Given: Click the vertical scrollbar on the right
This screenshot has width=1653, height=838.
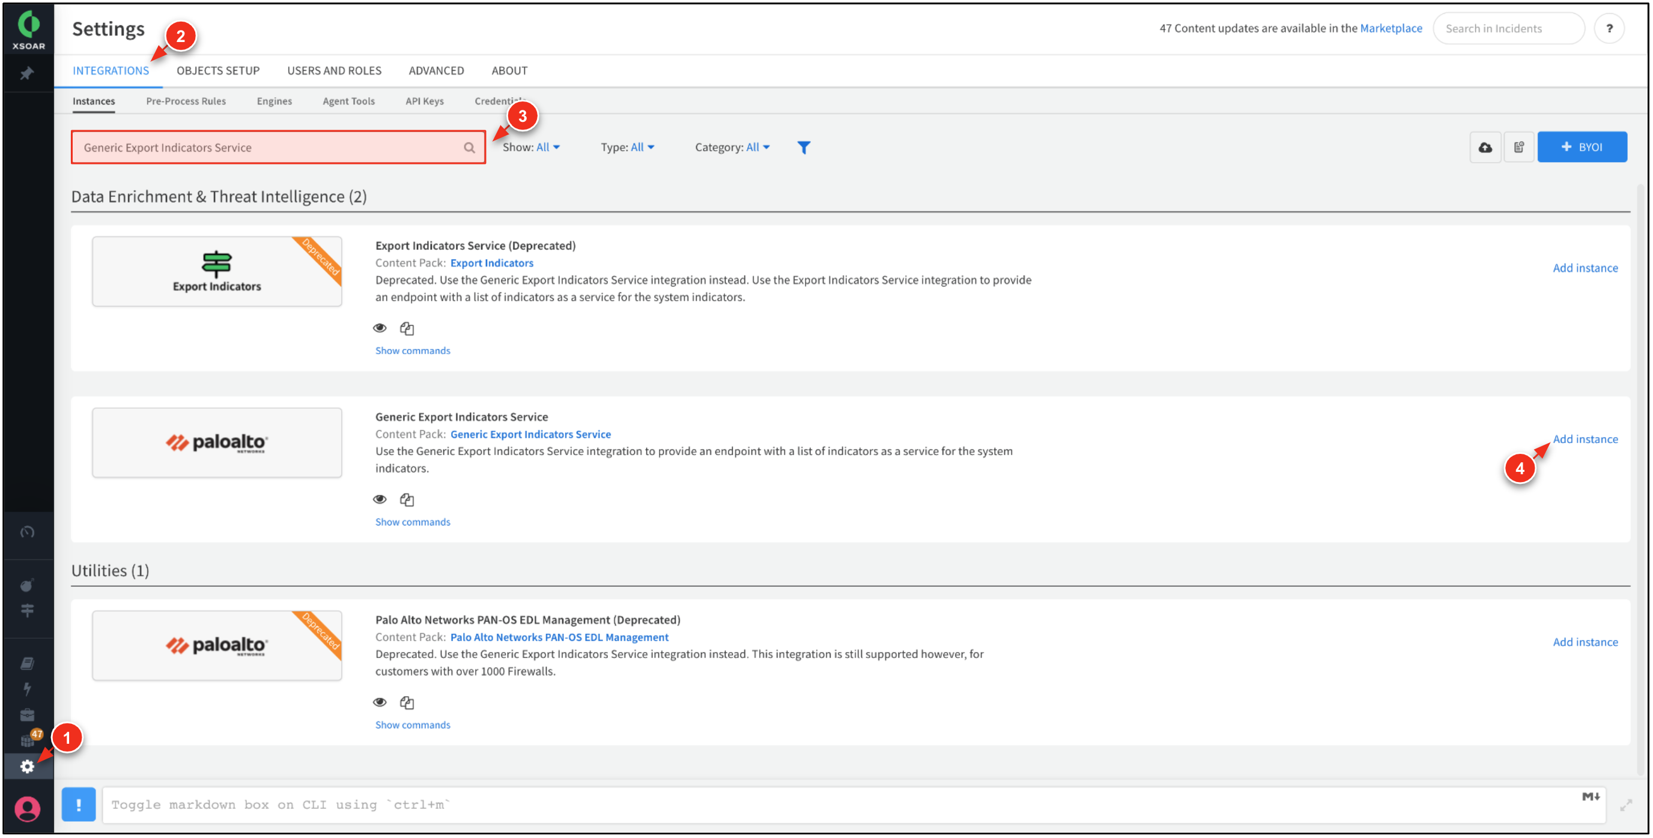Looking at the screenshot, I should pyautogui.click(x=1641, y=481).
